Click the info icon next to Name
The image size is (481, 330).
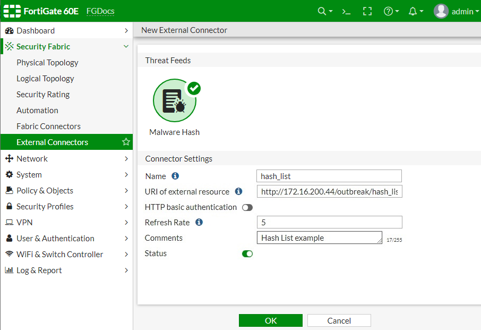pos(175,176)
